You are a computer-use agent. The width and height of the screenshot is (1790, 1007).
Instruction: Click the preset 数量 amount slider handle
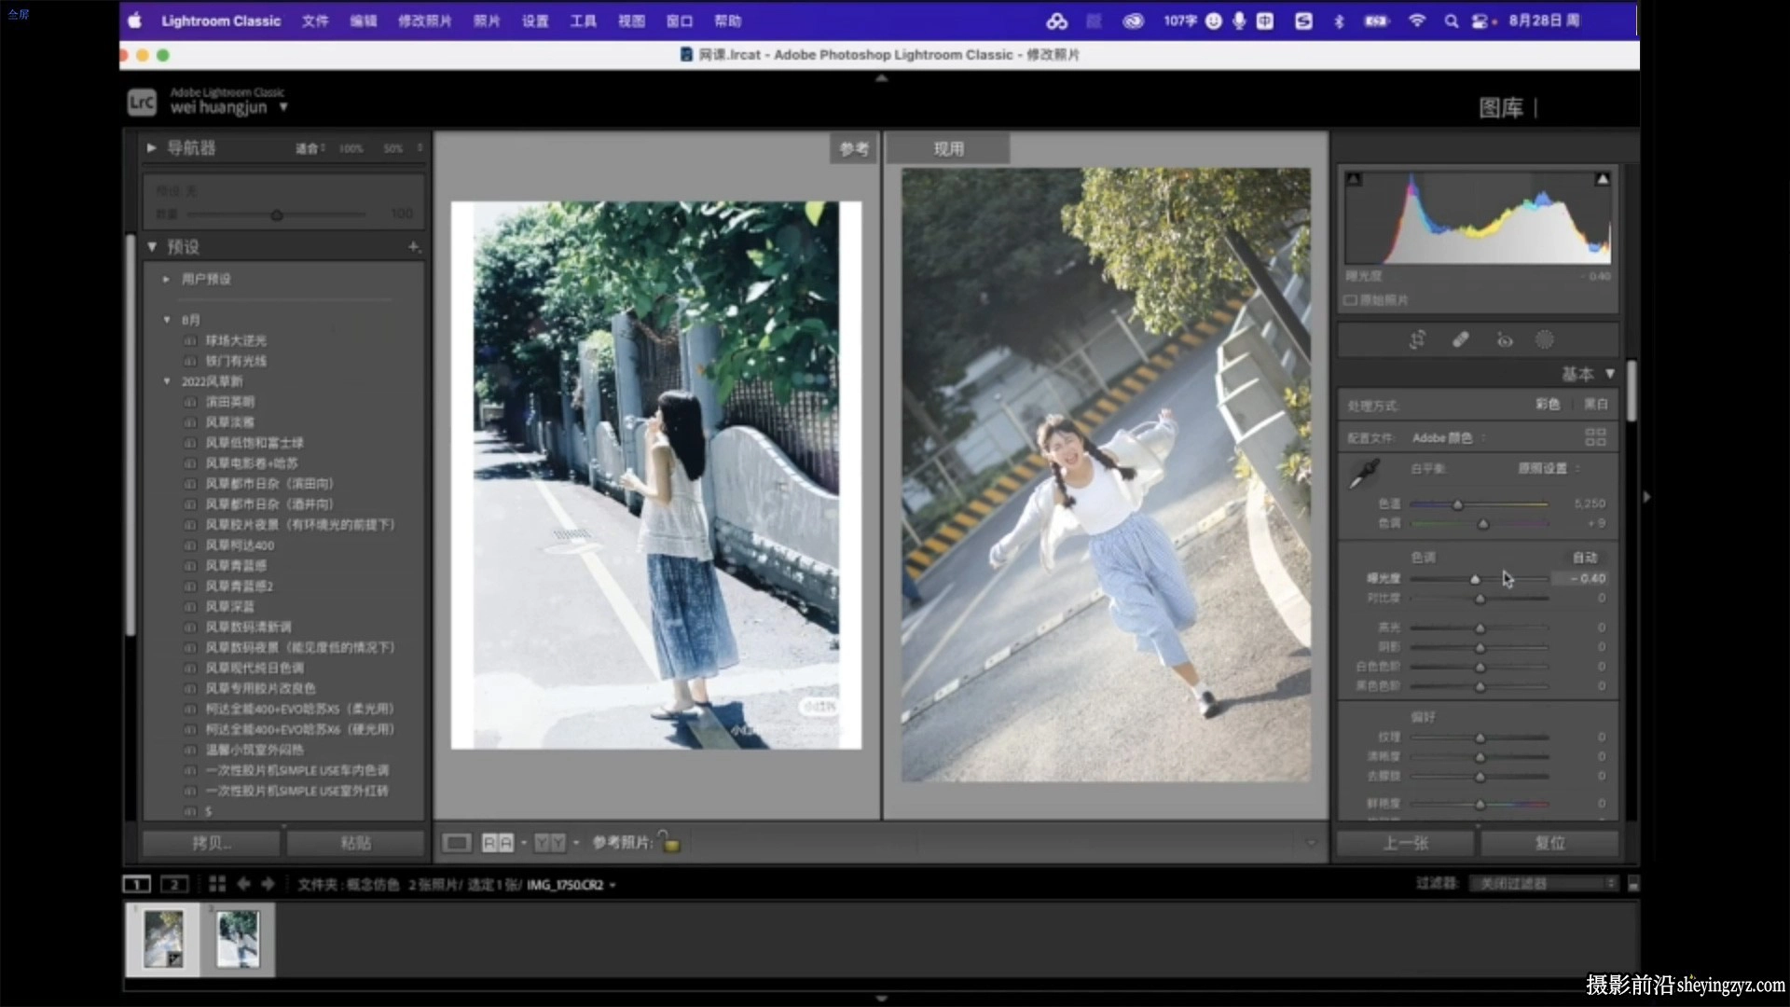(x=277, y=215)
